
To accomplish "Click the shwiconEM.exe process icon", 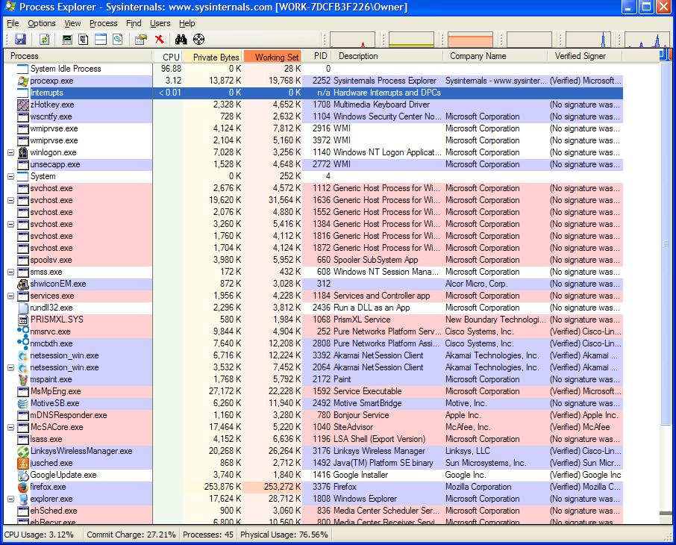I will coord(23,284).
